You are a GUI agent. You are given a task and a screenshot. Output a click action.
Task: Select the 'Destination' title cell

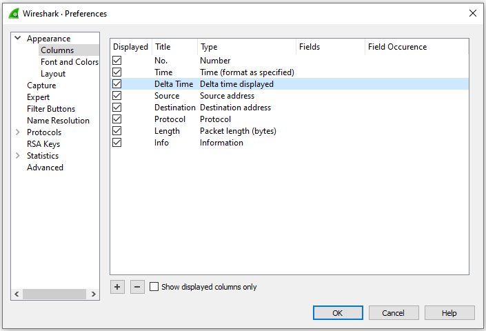point(175,108)
